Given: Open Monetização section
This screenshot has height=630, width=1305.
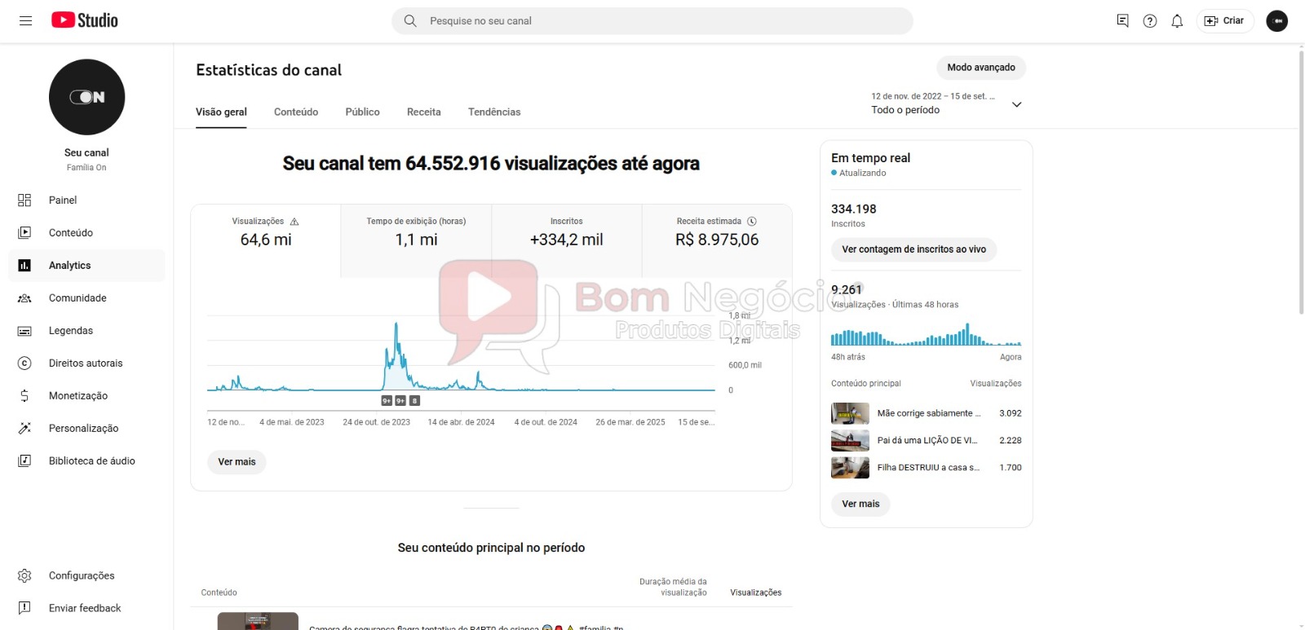Looking at the screenshot, I should click(x=86, y=395).
